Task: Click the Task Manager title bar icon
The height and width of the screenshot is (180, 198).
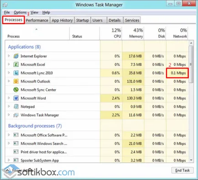Action: (x=5, y=5)
